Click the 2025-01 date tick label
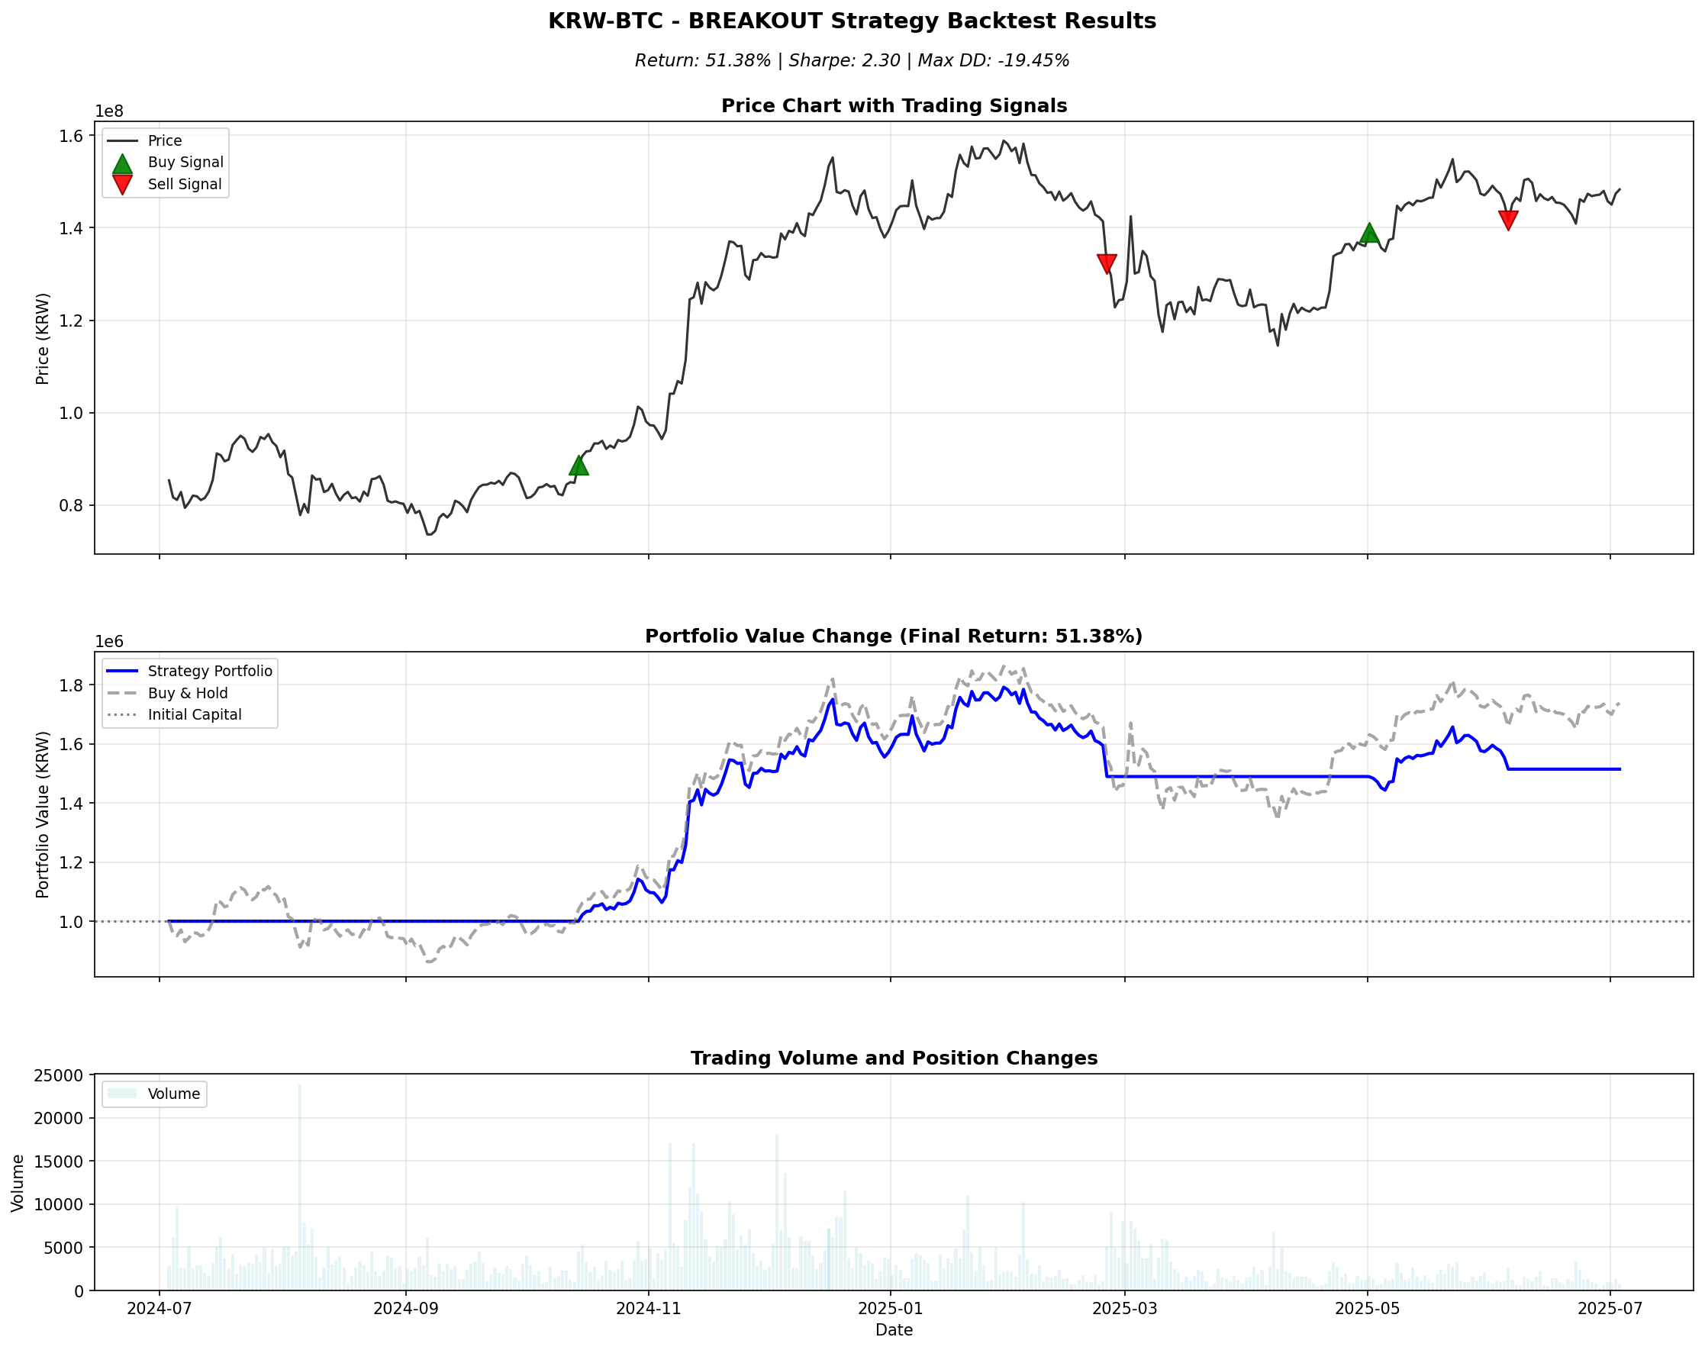The width and height of the screenshot is (1705, 1350). [x=890, y=1308]
